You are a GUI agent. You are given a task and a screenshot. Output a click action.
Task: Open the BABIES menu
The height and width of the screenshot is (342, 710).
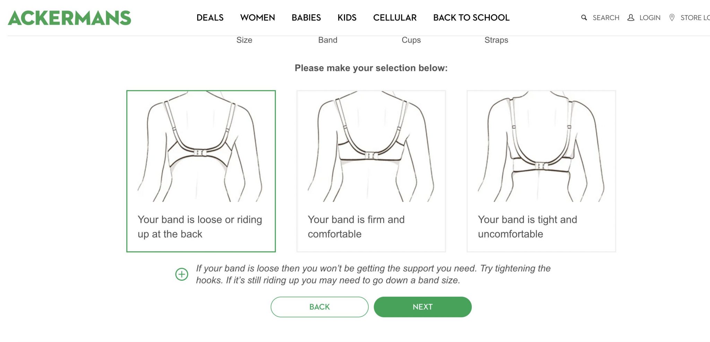point(306,17)
